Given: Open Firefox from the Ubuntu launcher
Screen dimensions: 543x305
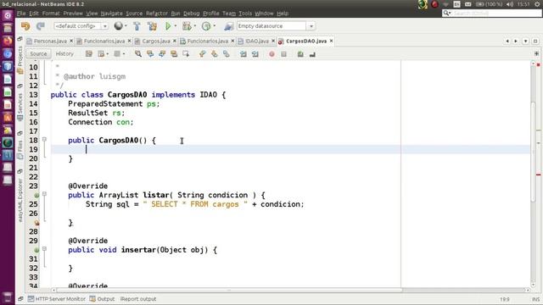Looking at the screenshot, I should point(8,41).
